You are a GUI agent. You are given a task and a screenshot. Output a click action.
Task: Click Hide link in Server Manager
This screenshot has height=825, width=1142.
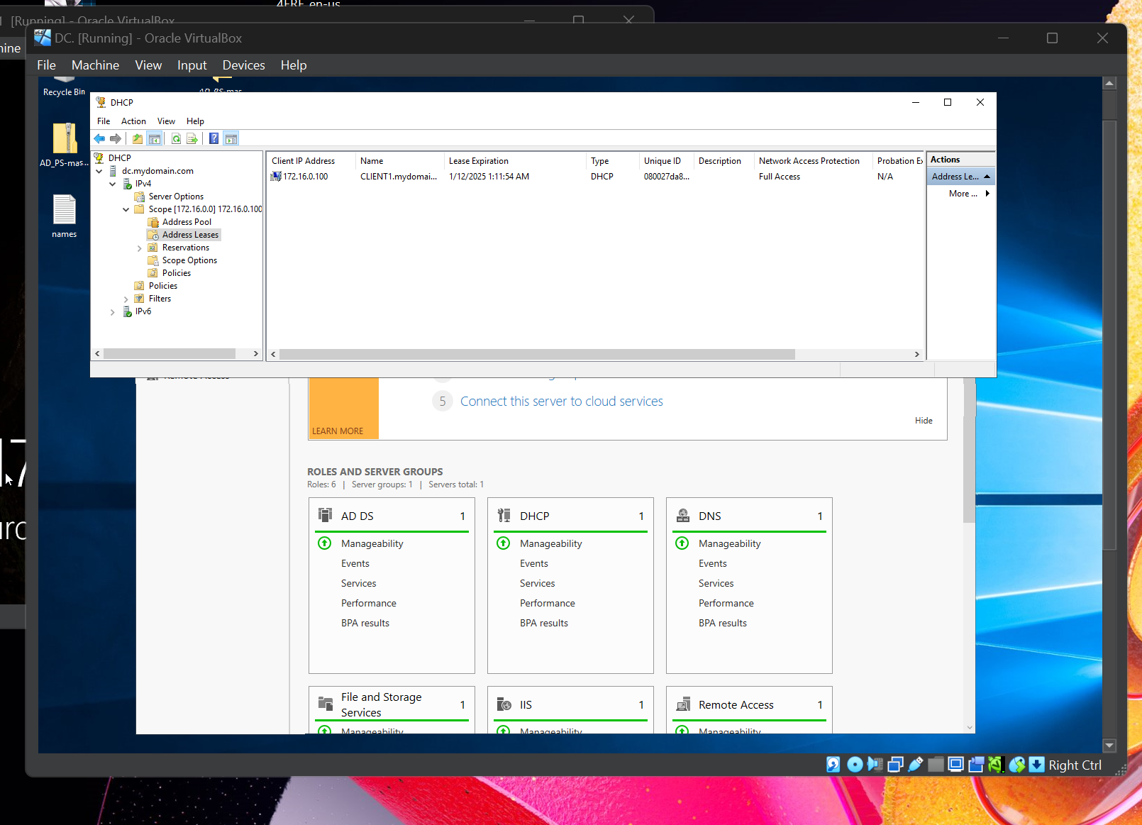[x=924, y=421]
